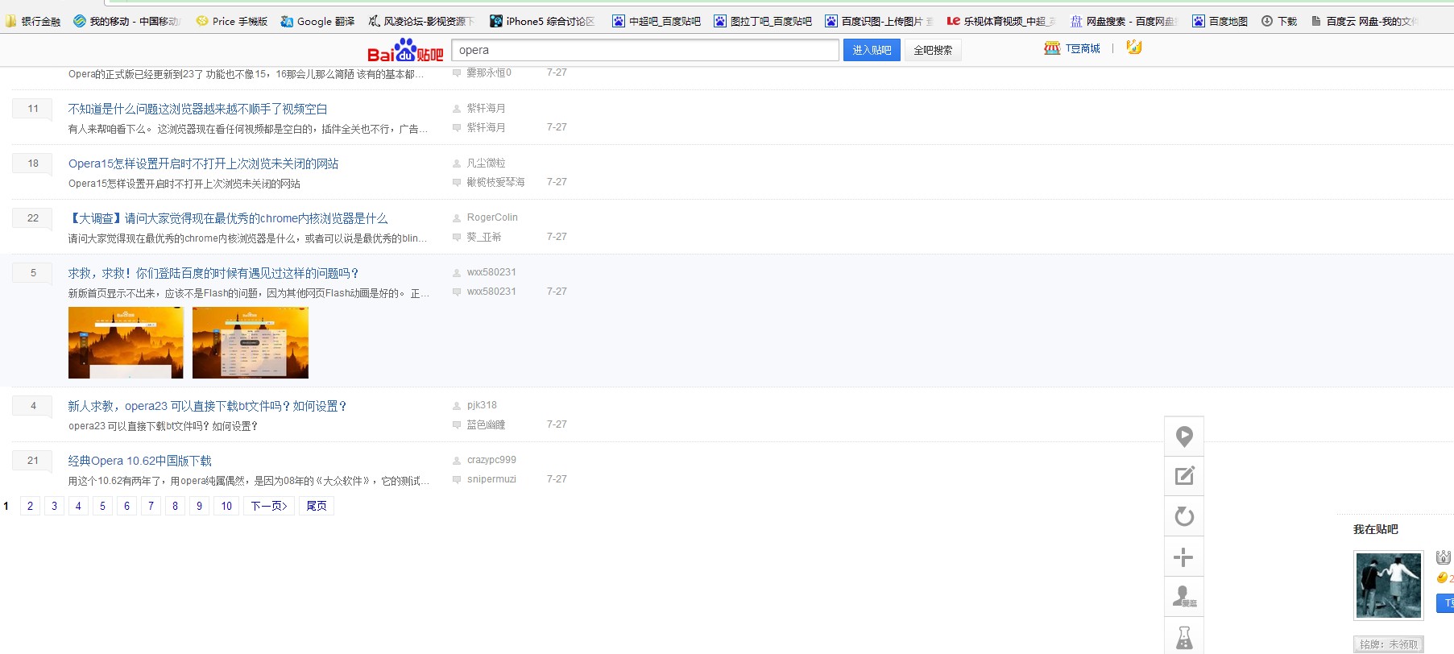The height and width of the screenshot is (654, 1454).
Task: Click reply count "18" on the Opera15 post
Action: (33, 163)
